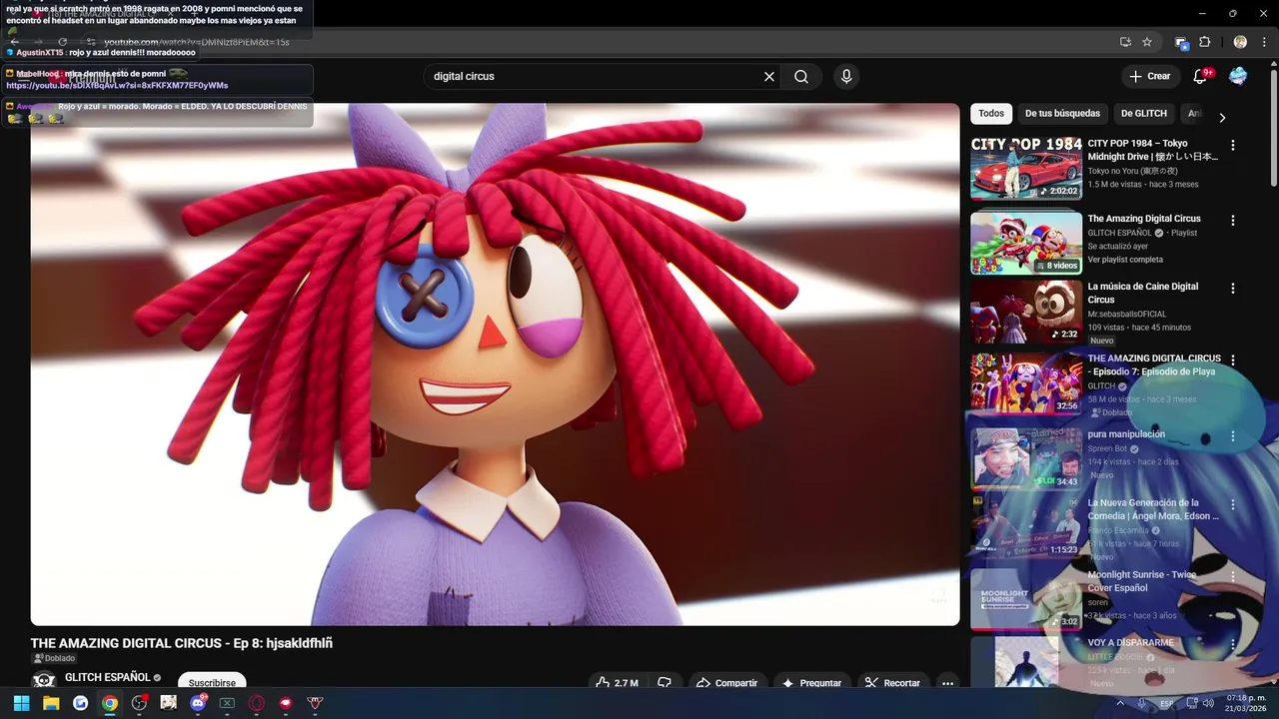
Task: Open Google Chrome from taskbar
Action: click(x=110, y=703)
